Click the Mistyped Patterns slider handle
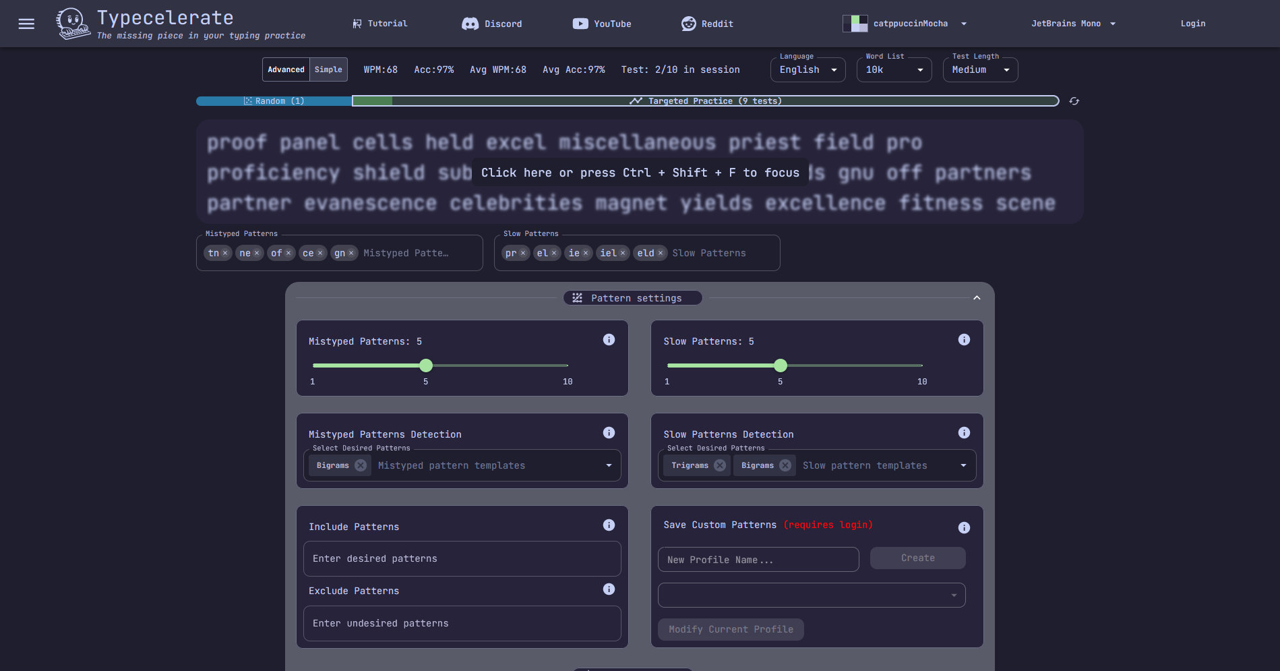The width and height of the screenshot is (1280, 671). click(426, 366)
